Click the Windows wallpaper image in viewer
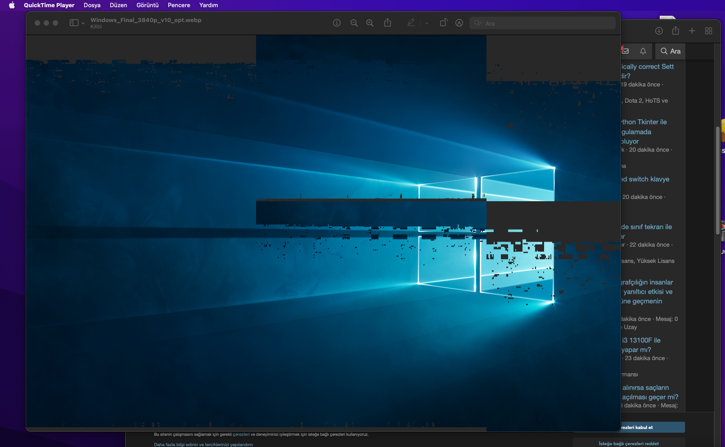The width and height of the screenshot is (725, 447). 323,233
